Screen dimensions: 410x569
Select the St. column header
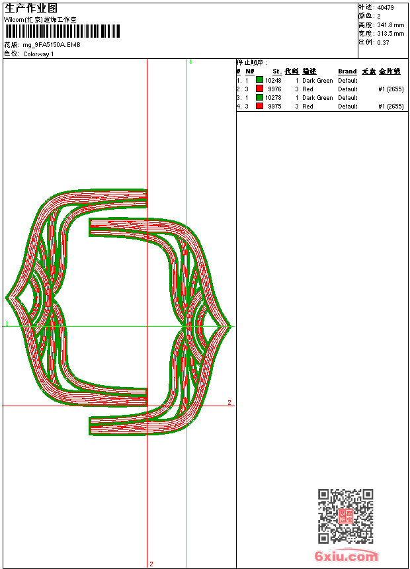[277, 71]
